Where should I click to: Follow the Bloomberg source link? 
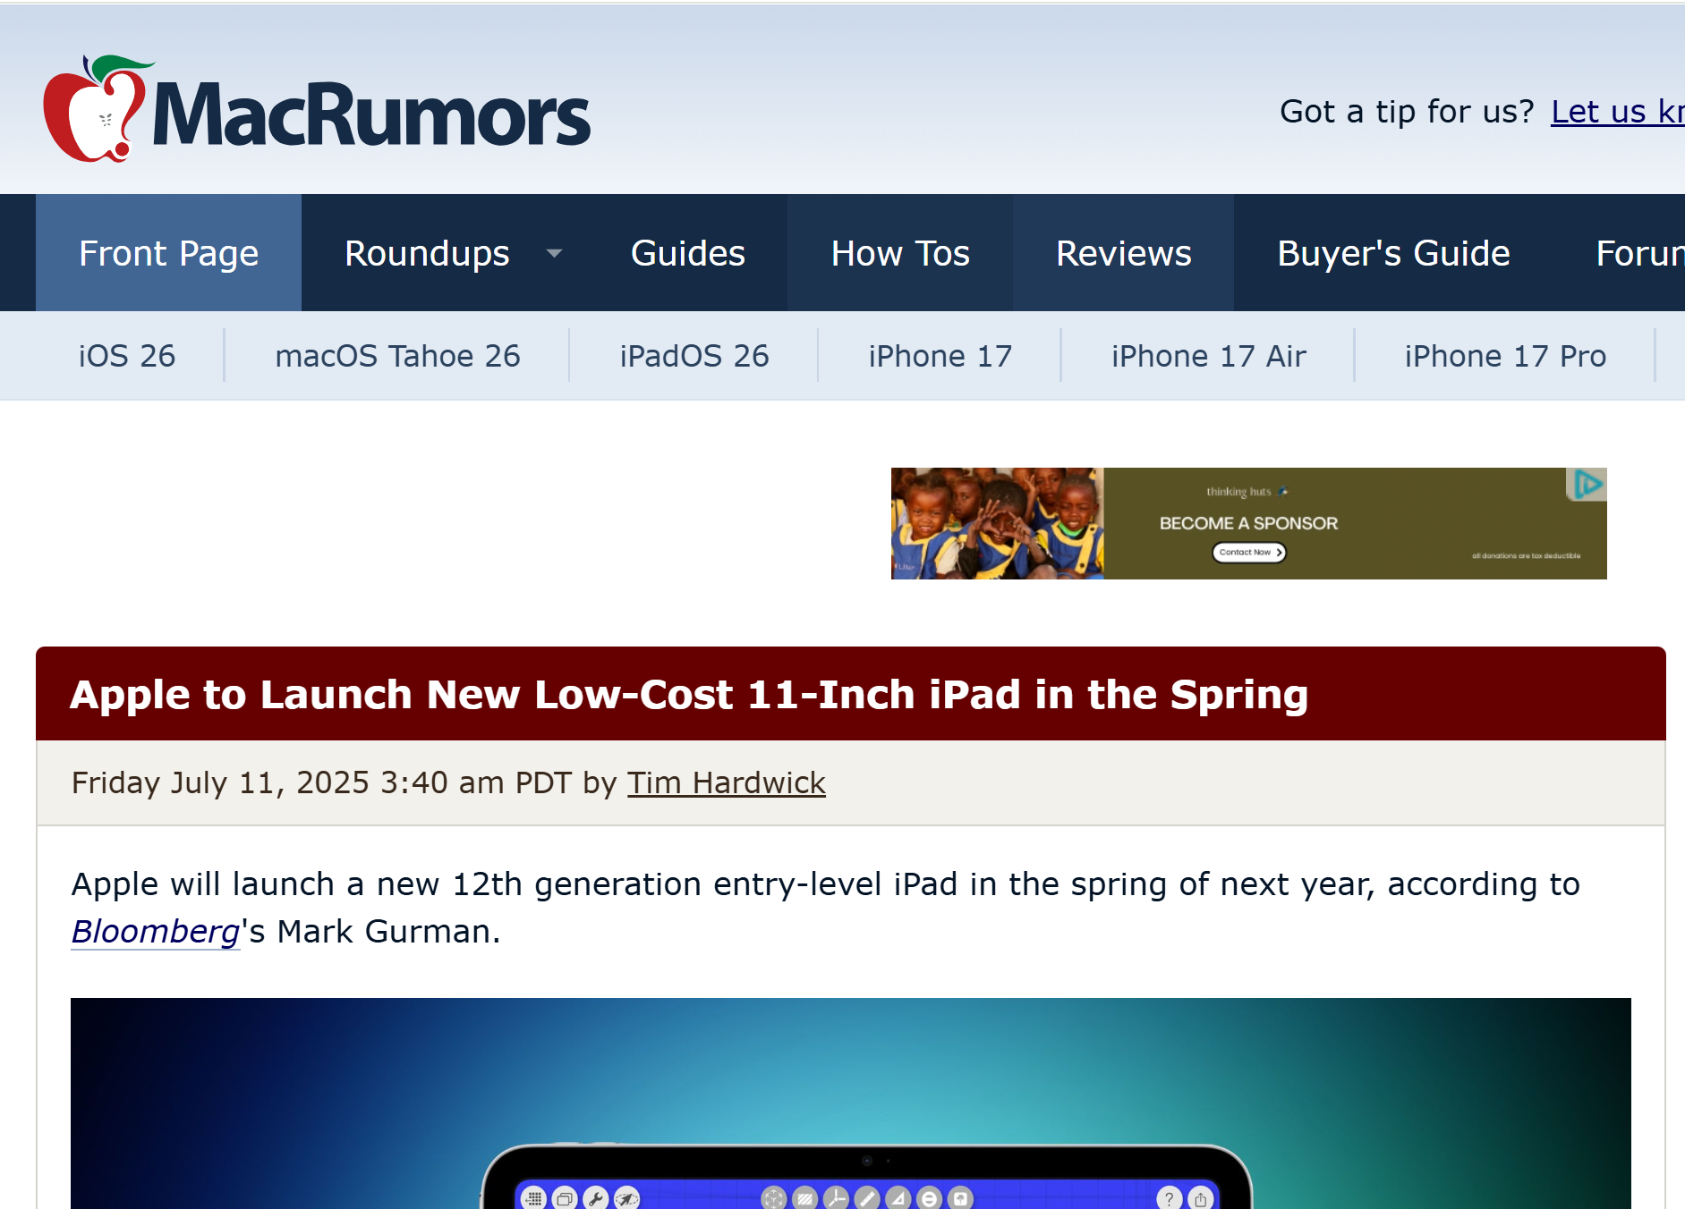coord(156,932)
